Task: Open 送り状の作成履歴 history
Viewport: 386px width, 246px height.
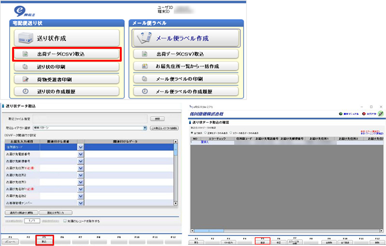Action: point(65,91)
